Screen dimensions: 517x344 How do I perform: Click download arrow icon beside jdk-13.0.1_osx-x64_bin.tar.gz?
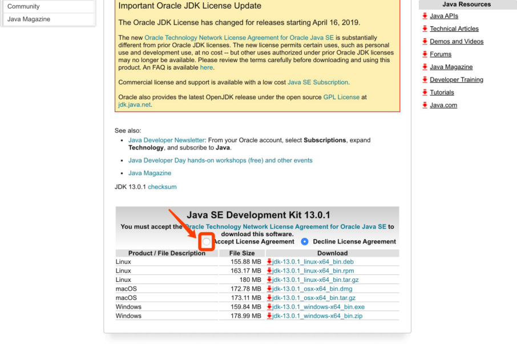click(x=269, y=298)
